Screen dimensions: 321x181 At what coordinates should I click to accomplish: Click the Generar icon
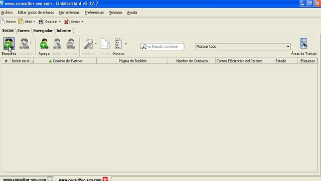pyautogui.click(x=118, y=44)
